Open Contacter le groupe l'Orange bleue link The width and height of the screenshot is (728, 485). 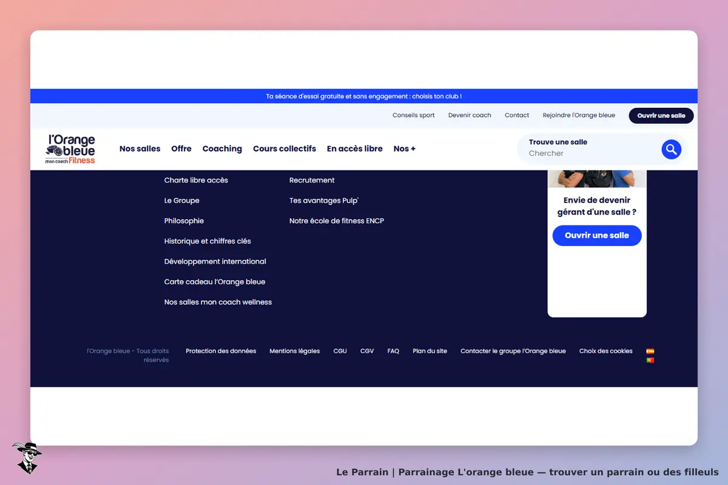click(513, 351)
